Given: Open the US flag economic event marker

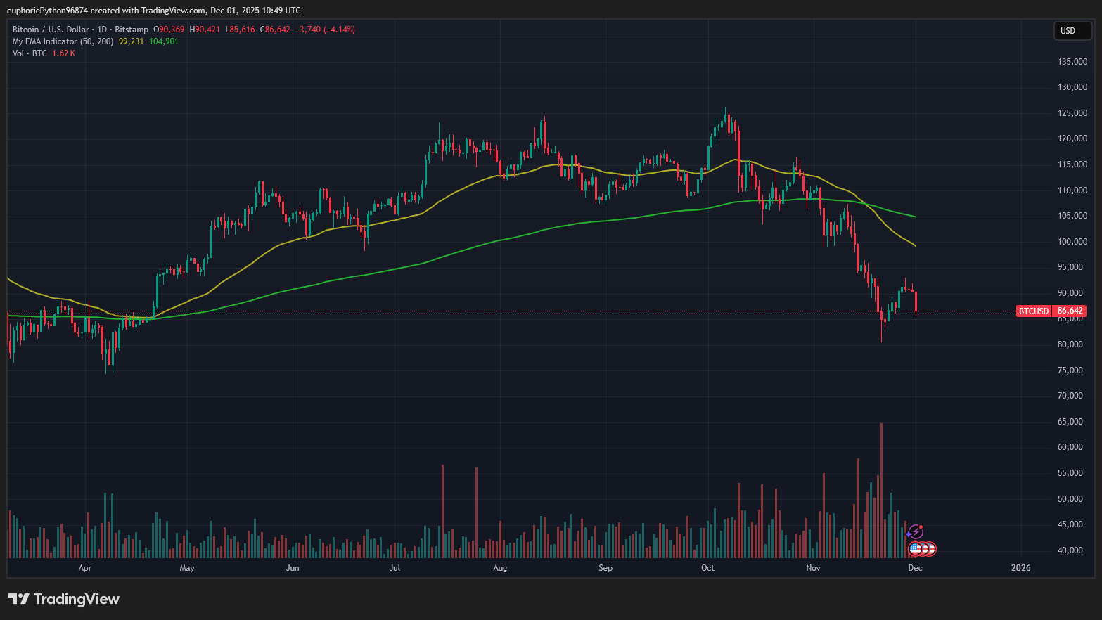Looking at the screenshot, I should tap(916, 548).
